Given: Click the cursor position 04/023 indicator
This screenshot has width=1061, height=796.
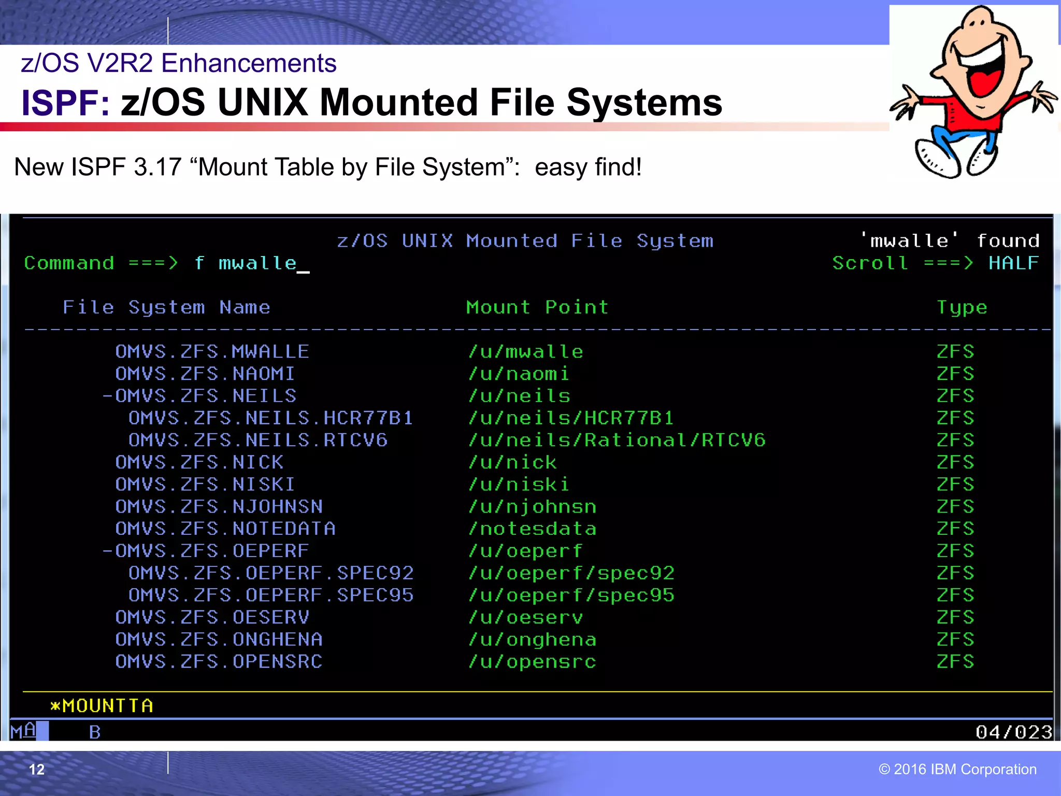Looking at the screenshot, I should click(x=1014, y=732).
